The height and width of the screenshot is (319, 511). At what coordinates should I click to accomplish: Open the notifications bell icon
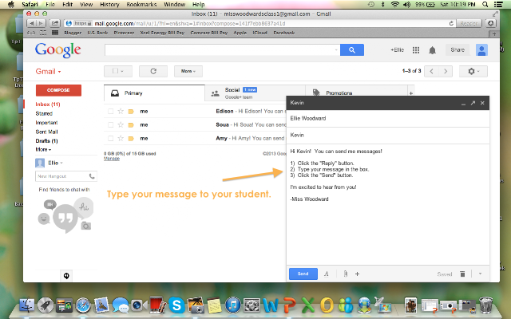pyautogui.click(x=432, y=50)
